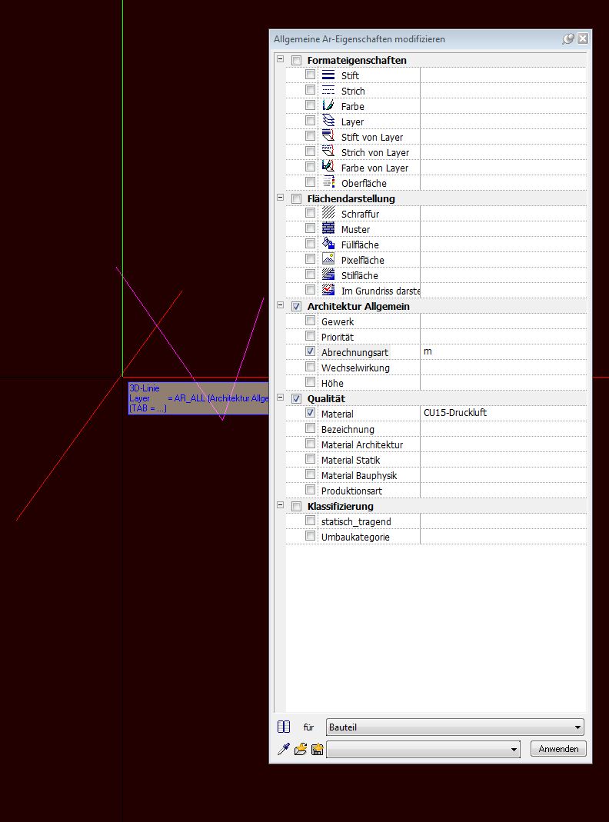Image resolution: width=609 pixels, height=822 pixels.
Task: Select the Wechselwirkung row label
Action: (x=355, y=368)
